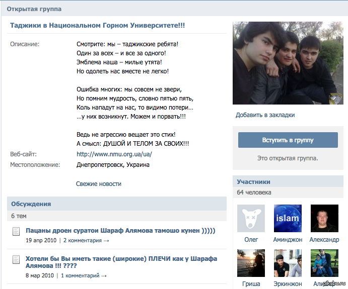Click the '6 тем' topics count
Image resolution: width=348 pixels, height=289 pixels.
coord(19,216)
